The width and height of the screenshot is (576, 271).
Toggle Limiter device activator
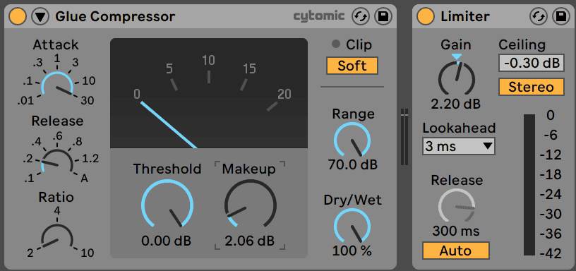426,16
